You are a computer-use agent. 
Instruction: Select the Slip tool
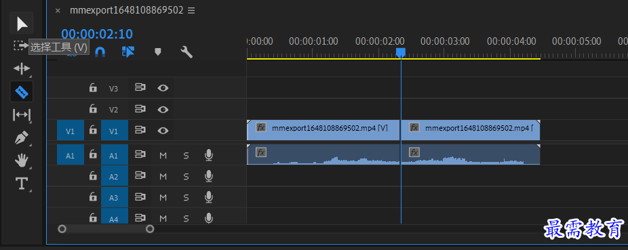point(21,115)
